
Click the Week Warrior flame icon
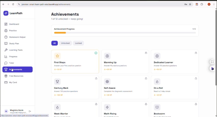point(57,107)
